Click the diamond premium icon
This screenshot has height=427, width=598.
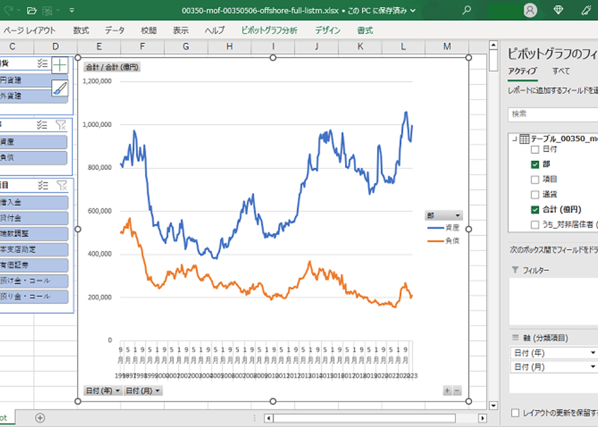(x=559, y=10)
